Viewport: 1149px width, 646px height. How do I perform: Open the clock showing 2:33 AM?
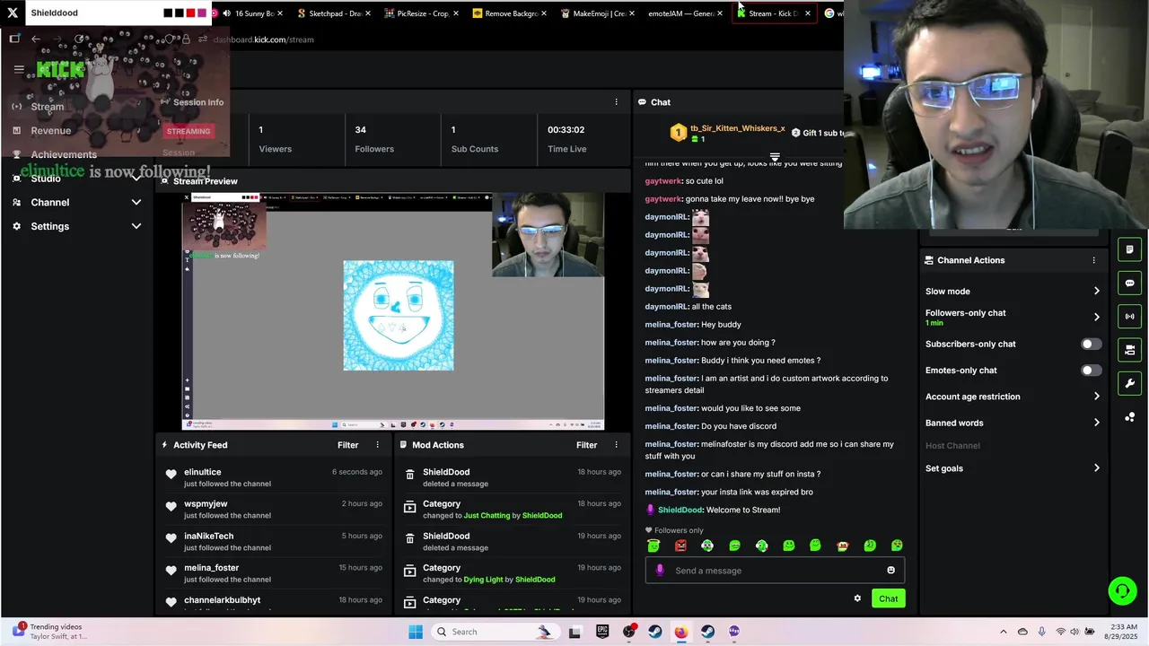1121,632
